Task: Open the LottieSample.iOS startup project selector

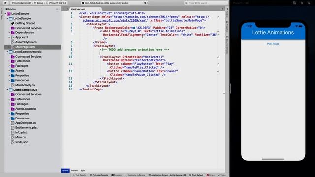Action: (22, 3)
